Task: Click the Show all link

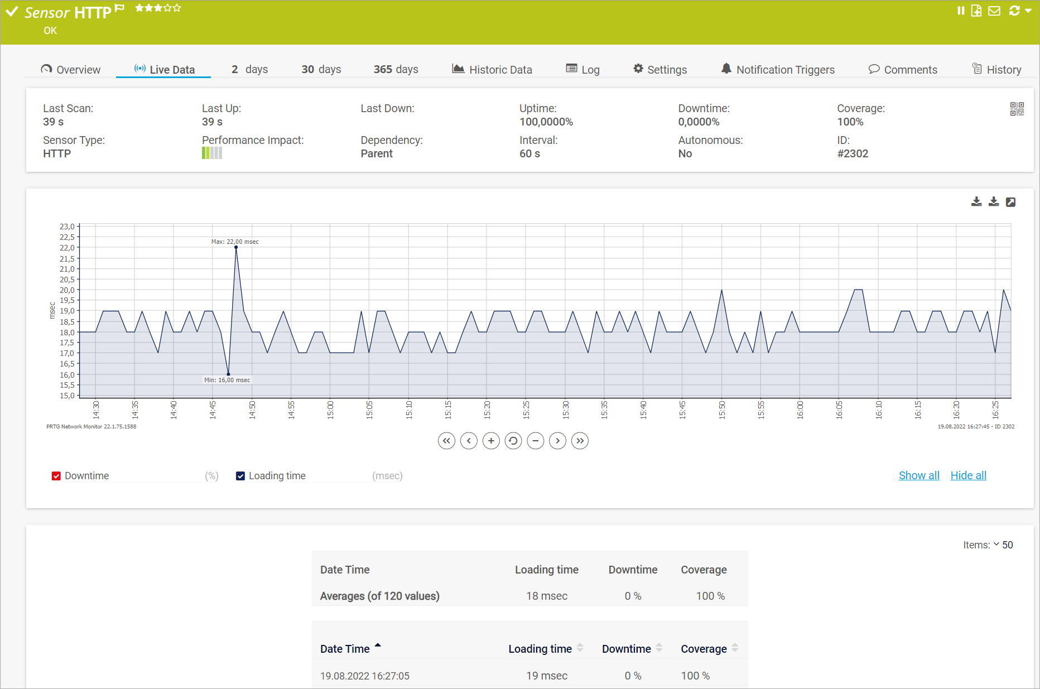Action: point(919,475)
